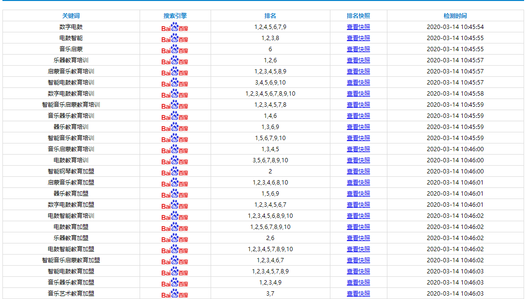This screenshot has height=299, width=527.
Task: Select keyword cell 数字电鼓
Action: coord(71,27)
